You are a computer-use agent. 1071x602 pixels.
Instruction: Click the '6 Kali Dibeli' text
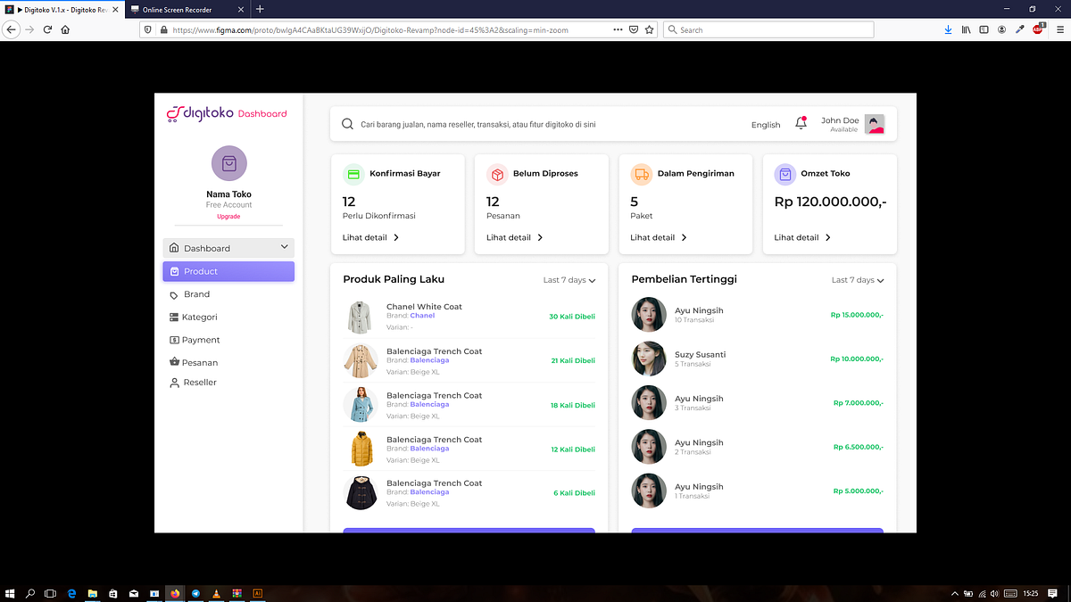[574, 493]
